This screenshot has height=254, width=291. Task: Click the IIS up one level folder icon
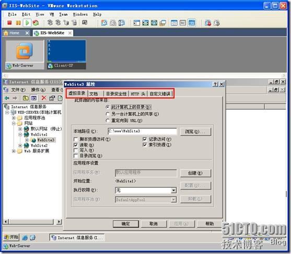point(26,98)
